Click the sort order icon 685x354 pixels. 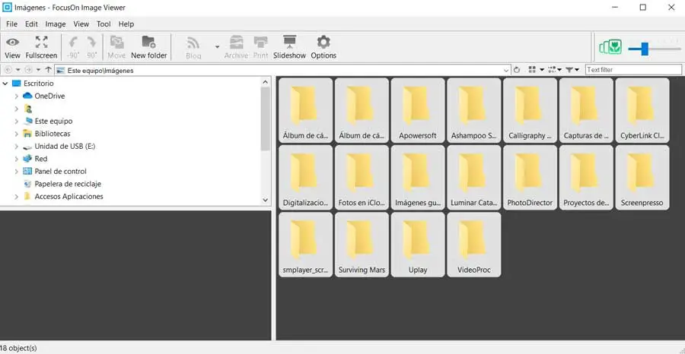(x=552, y=70)
